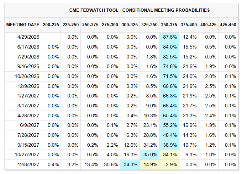Screen dimensions: 242x174
Task: Click the 300-325 rate range header
Action: coord(130,25)
